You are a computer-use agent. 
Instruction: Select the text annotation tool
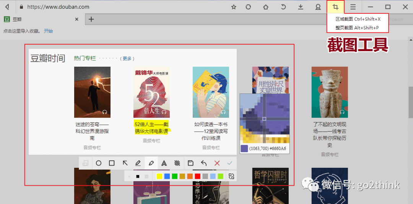164,163
